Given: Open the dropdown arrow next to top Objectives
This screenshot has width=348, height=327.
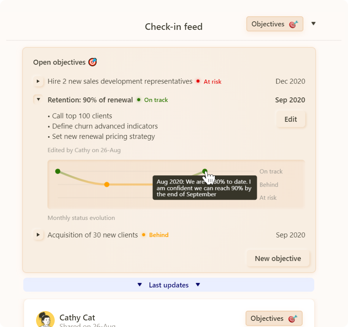Looking at the screenshot, I should pyautogui.click(x=313, y=24).
